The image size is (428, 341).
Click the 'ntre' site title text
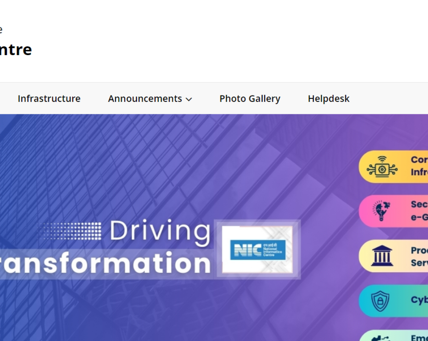click(16, 50)
